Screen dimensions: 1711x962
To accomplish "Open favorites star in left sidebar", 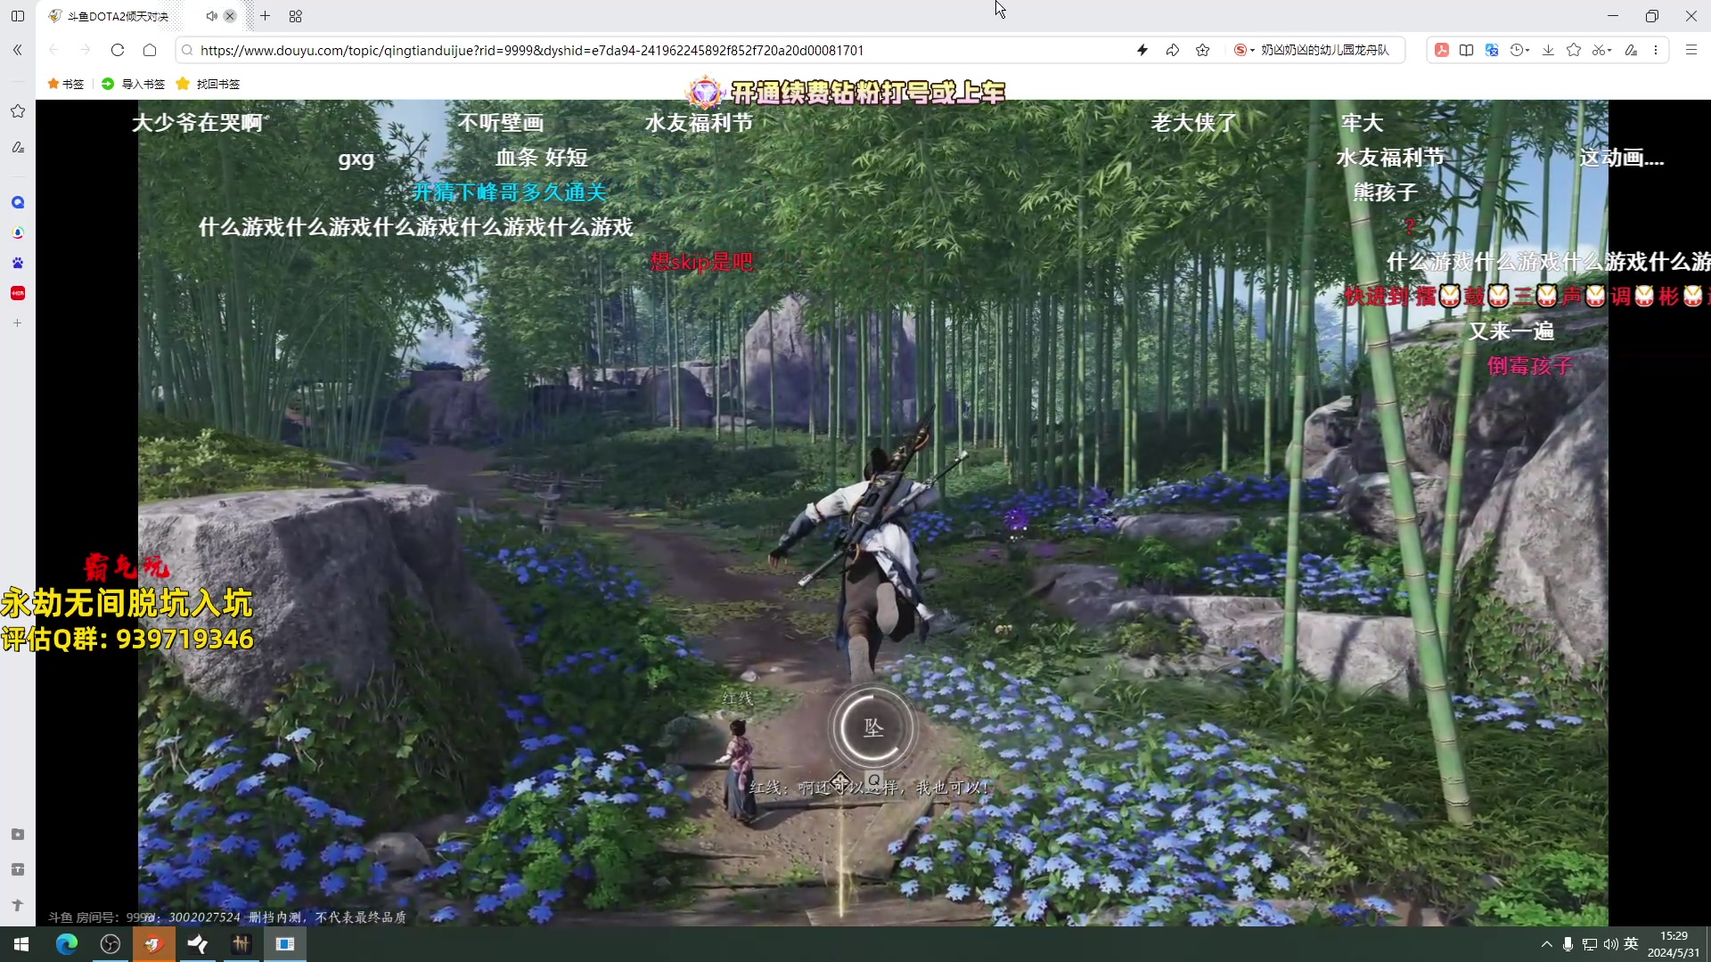I will pos(17,111).
